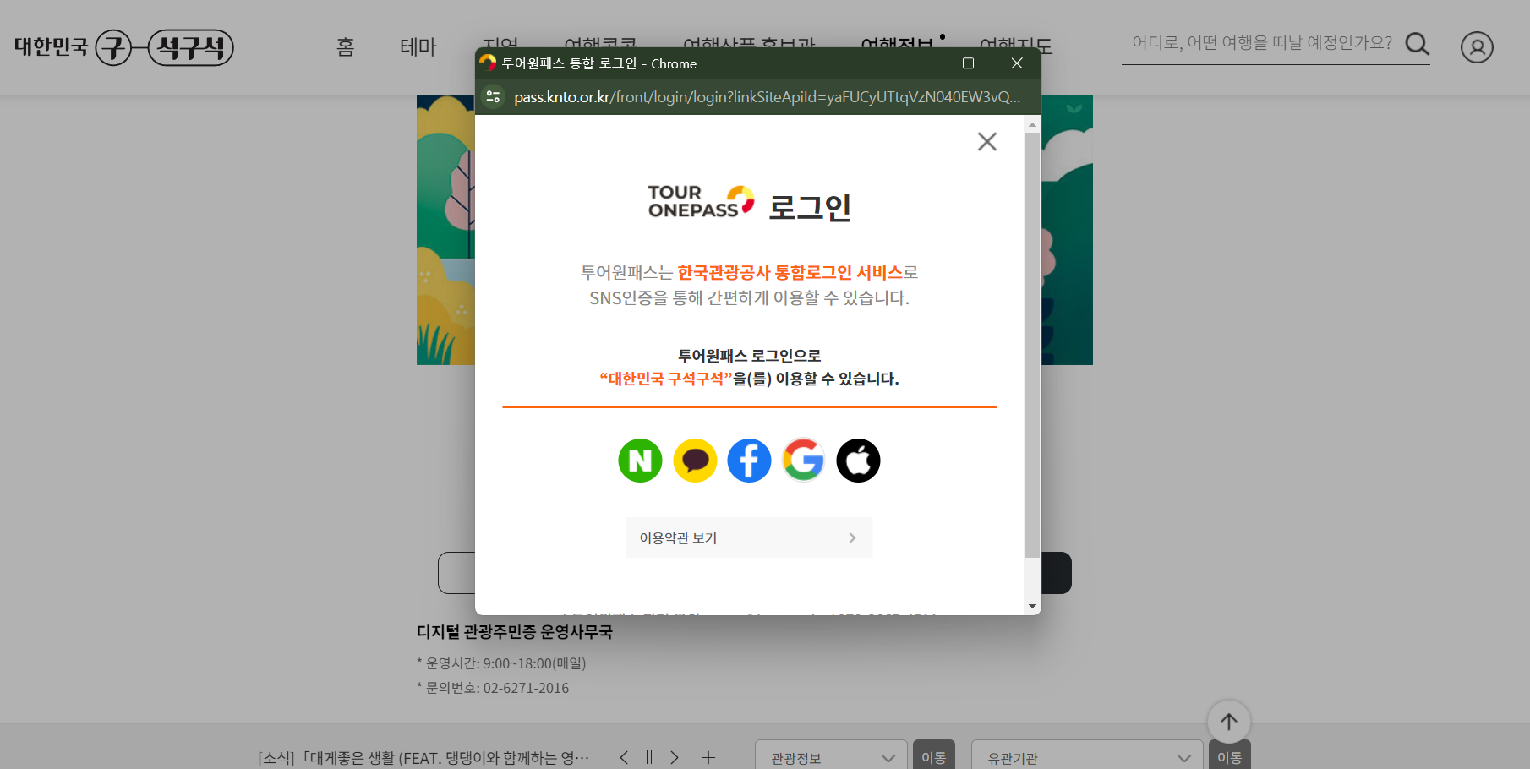Click popup scrollbar up arrow

point(1032,124)
